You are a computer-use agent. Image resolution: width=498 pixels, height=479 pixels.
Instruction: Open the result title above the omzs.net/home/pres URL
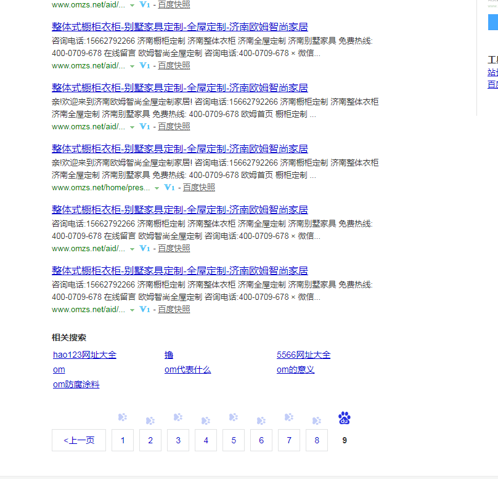click(x=179, y=149)
